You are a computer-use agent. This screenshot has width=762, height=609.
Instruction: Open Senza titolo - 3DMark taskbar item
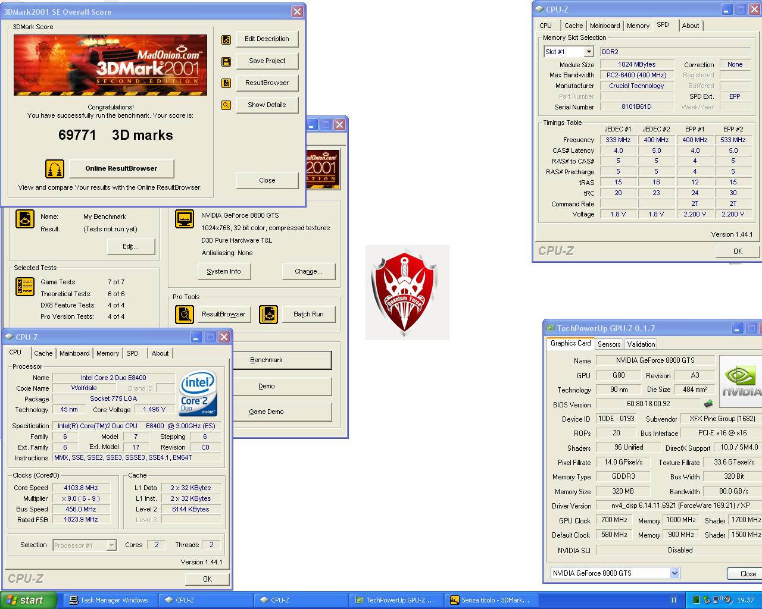(491, 600)
